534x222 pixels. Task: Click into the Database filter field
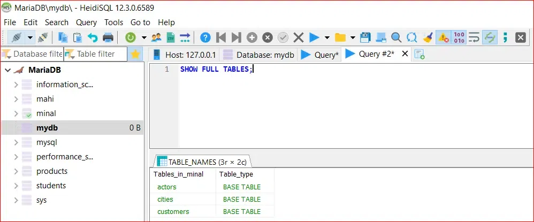point(32,54)
